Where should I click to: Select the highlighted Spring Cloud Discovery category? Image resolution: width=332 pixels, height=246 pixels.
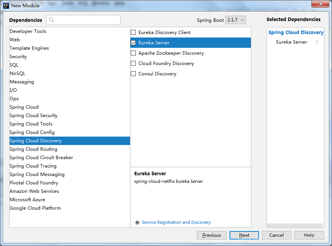pyautogui.click(x=70, y=141)
